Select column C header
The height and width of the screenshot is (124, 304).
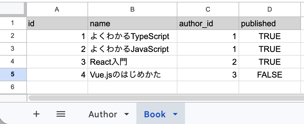(x=208, y=9)
